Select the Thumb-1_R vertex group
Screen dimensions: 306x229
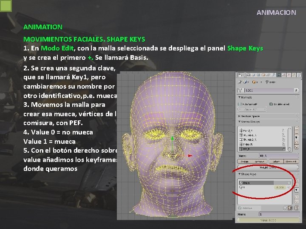click(x=262, y=135)
